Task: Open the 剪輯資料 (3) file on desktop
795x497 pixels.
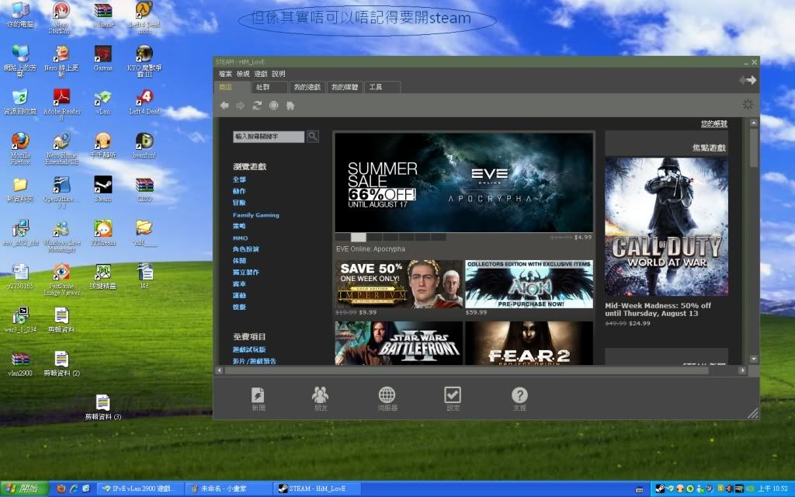Action: point(103,407)
